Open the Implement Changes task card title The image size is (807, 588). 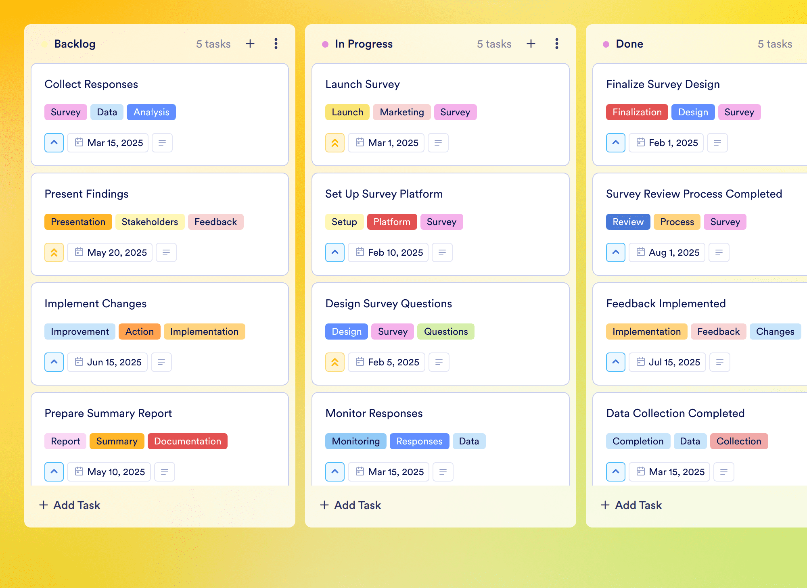(96, 304)
